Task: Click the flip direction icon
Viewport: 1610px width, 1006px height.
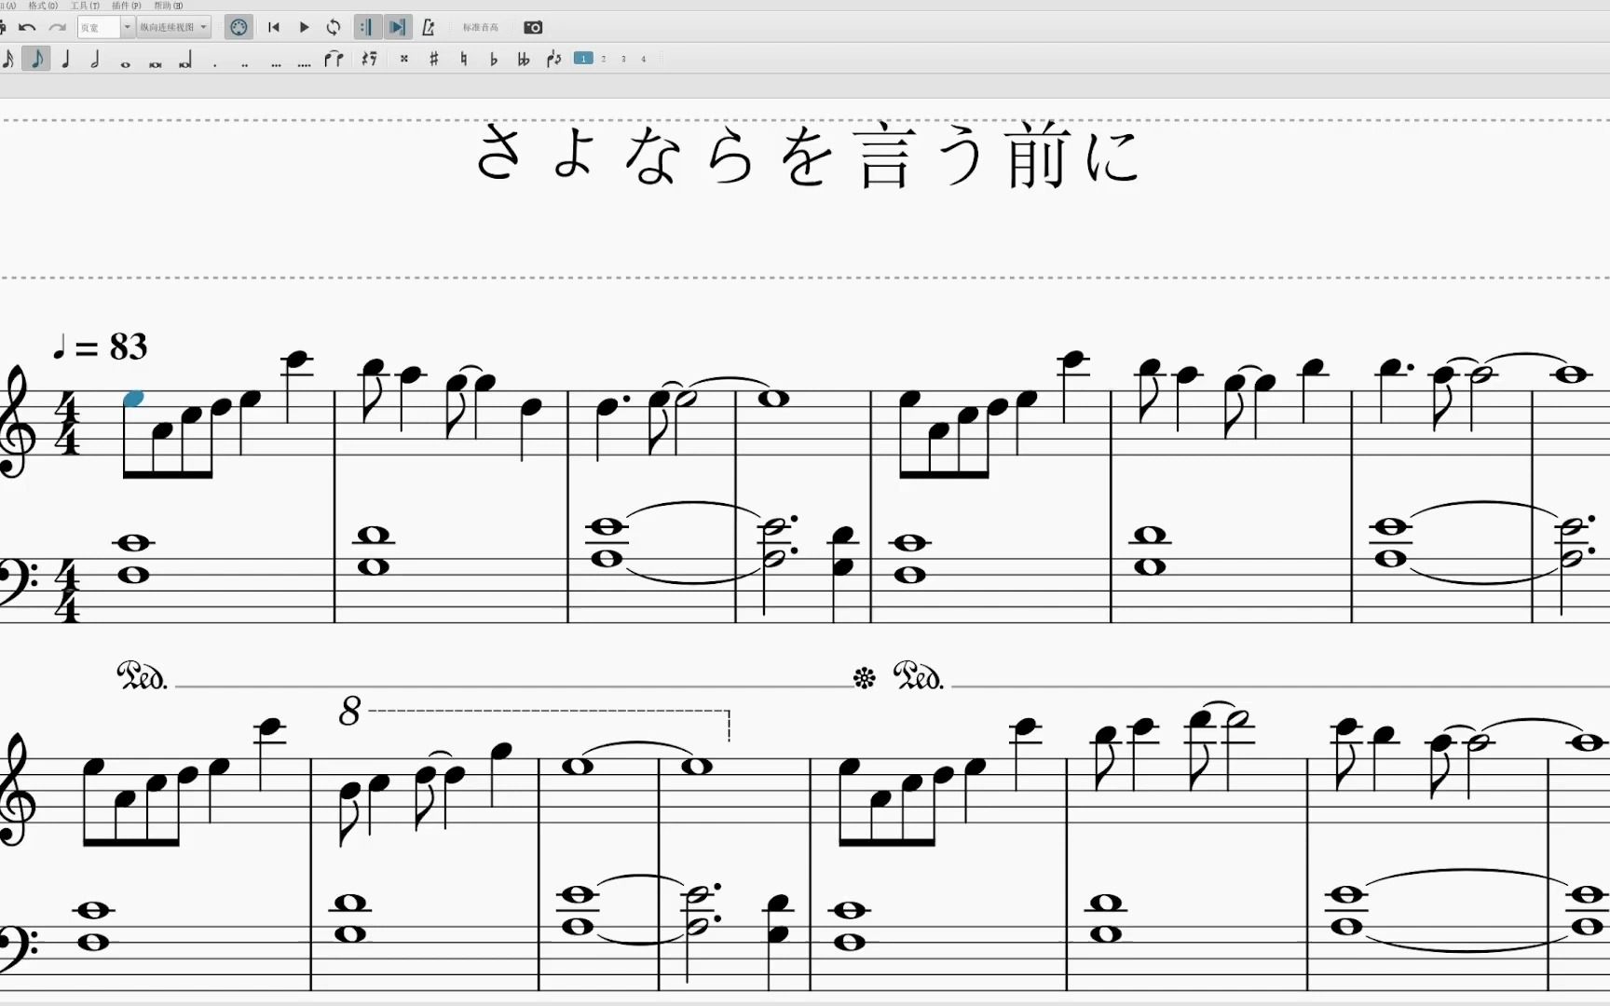Action: click(554, 60)
